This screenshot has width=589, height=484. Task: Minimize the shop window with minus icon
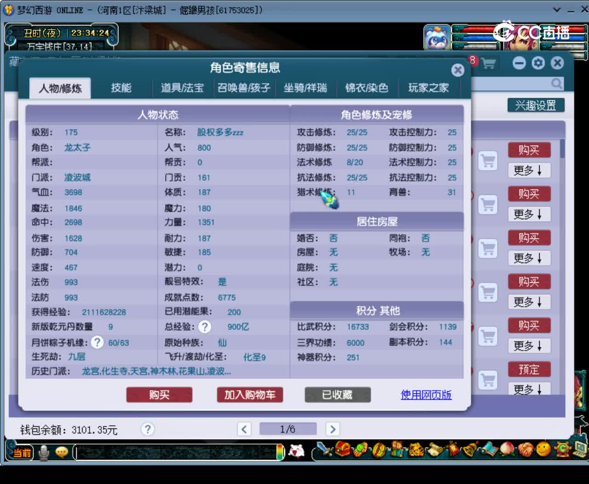pyautogui.click(x=519, y=63)
